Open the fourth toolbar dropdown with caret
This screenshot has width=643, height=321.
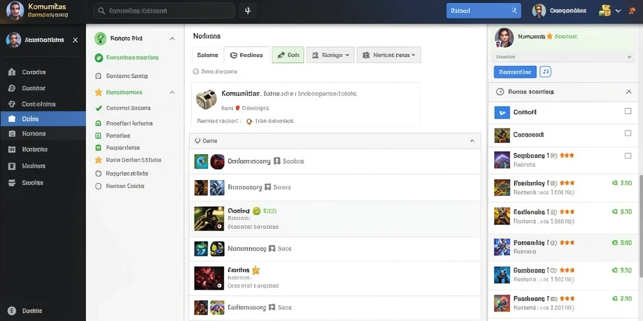[332, 55]
